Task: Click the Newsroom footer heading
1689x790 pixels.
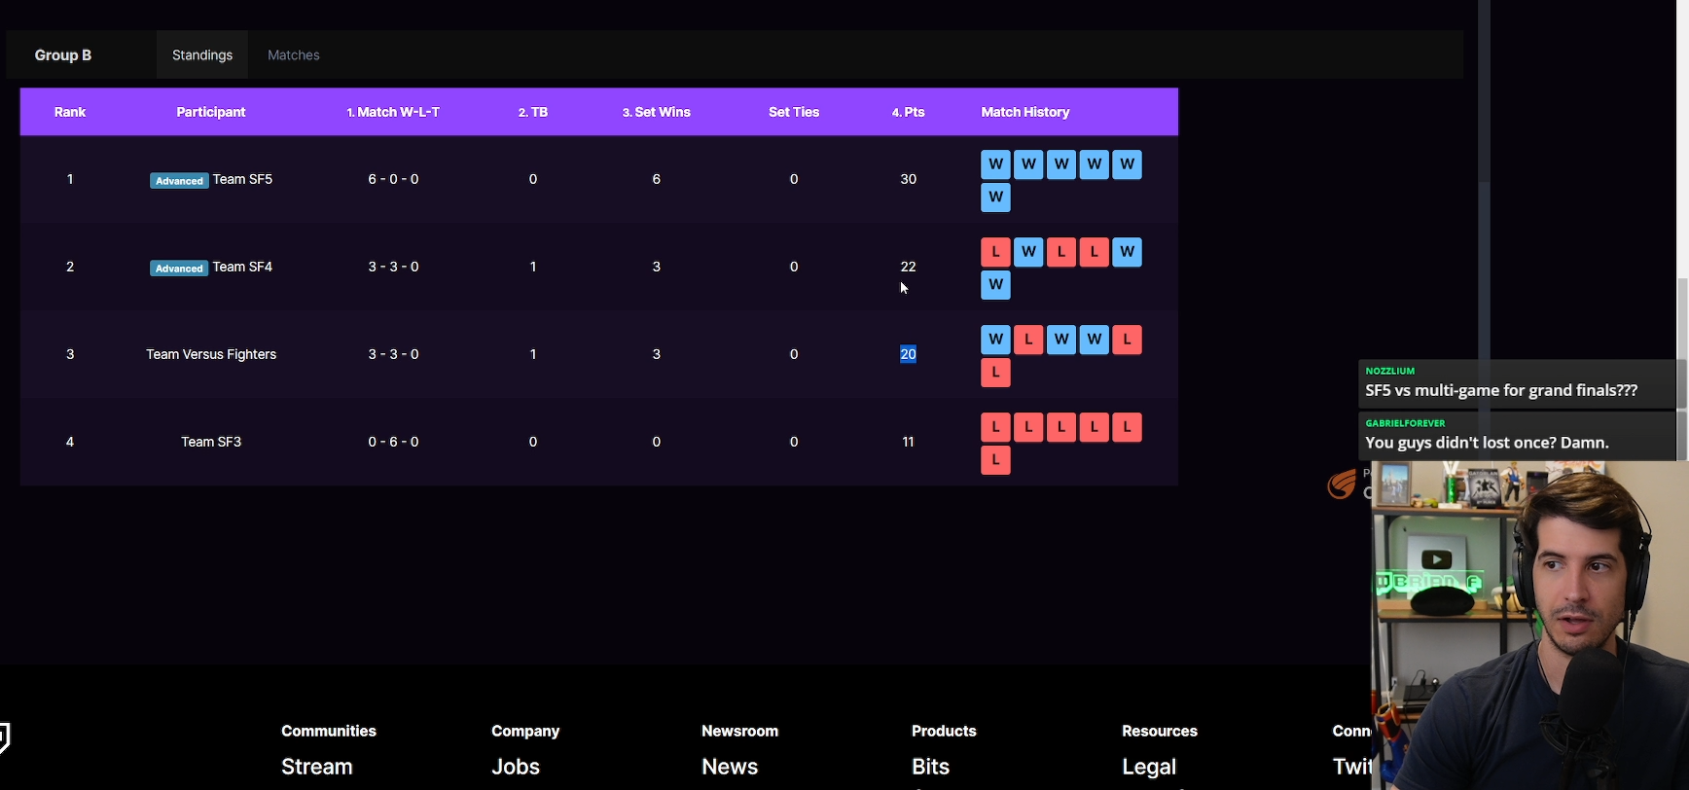Action: coord(740,731)
